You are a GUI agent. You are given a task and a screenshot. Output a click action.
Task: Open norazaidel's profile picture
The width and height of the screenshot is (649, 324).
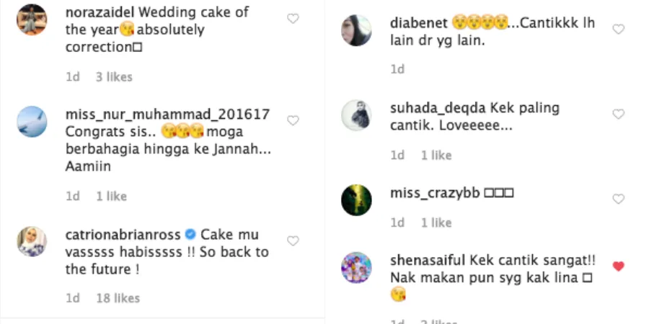point(32,19)
